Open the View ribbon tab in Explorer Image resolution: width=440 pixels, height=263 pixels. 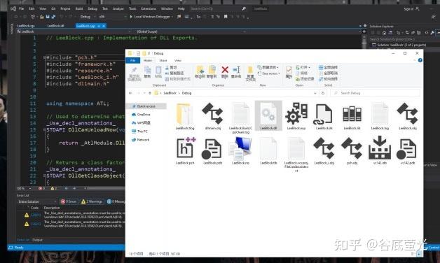pos(178,60)
